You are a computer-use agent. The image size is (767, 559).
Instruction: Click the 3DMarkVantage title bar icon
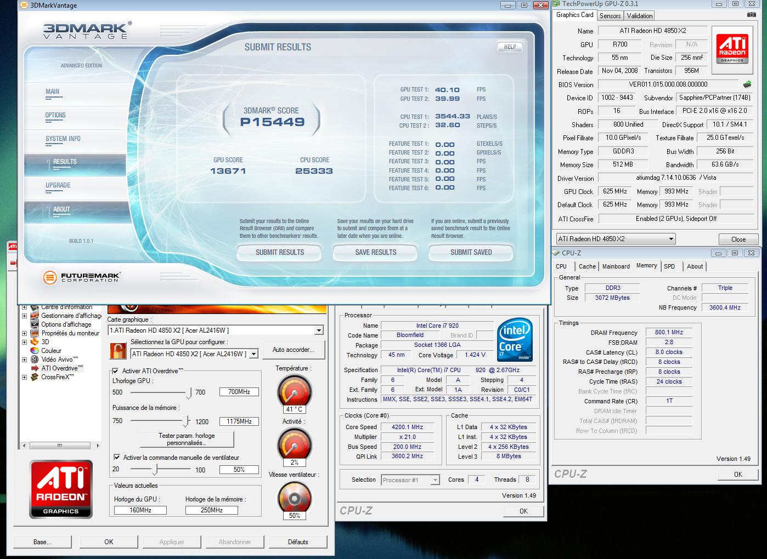(24, 5)
